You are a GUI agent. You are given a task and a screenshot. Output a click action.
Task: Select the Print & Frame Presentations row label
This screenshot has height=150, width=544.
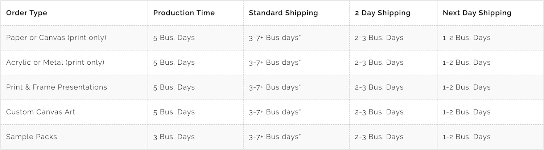pyautogui.click(x=57, y=87)
